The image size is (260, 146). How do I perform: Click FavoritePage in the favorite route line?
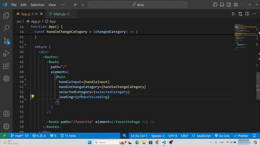128,122
